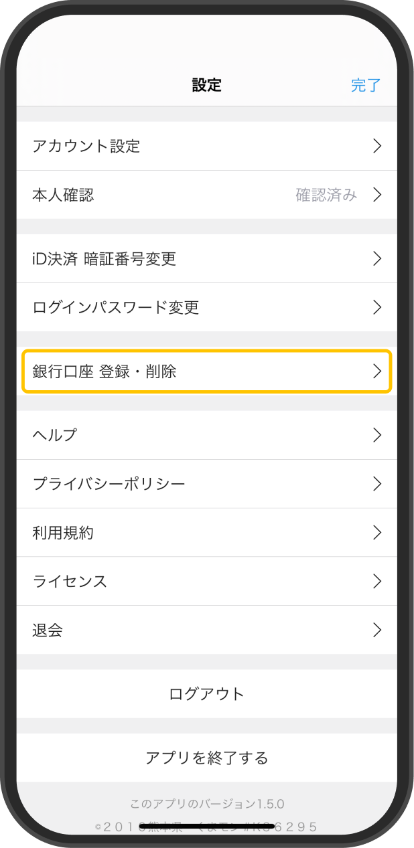Tap chevron beside アカウント設定
Image resolution: width=414 pixels, height=848 pixels.
tap(377, 146)
